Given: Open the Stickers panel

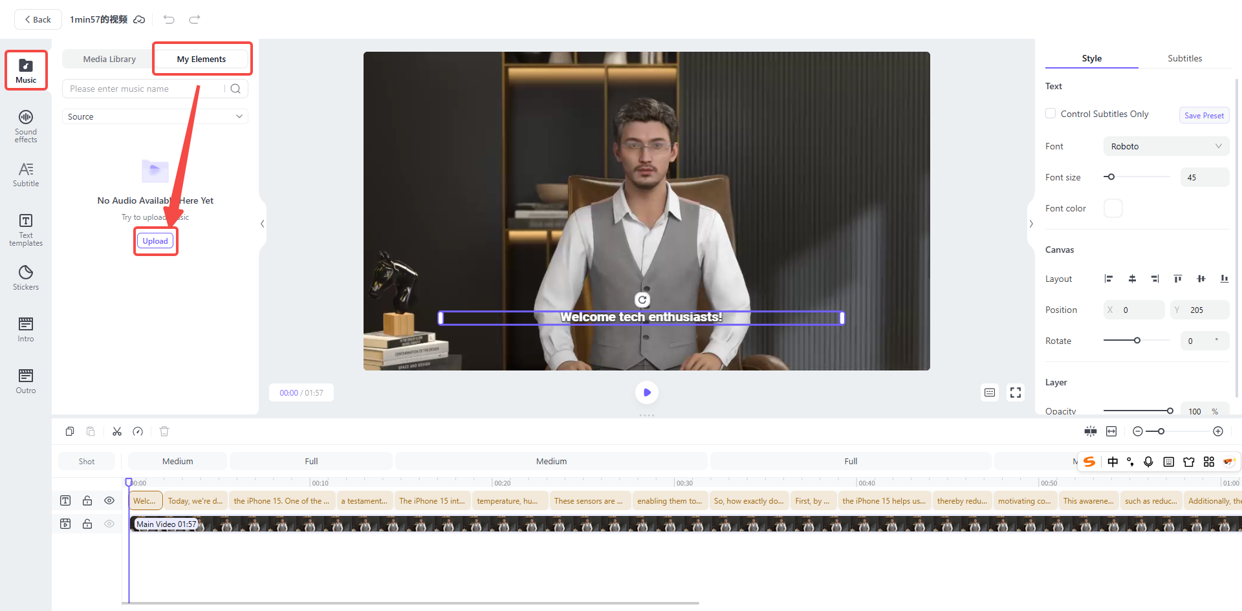Looking at the screenshot, I should 26,278.
